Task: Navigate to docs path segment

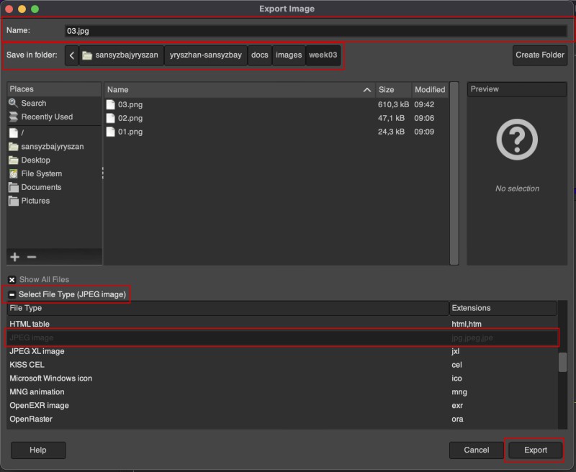Action: (x=260, y=55)
